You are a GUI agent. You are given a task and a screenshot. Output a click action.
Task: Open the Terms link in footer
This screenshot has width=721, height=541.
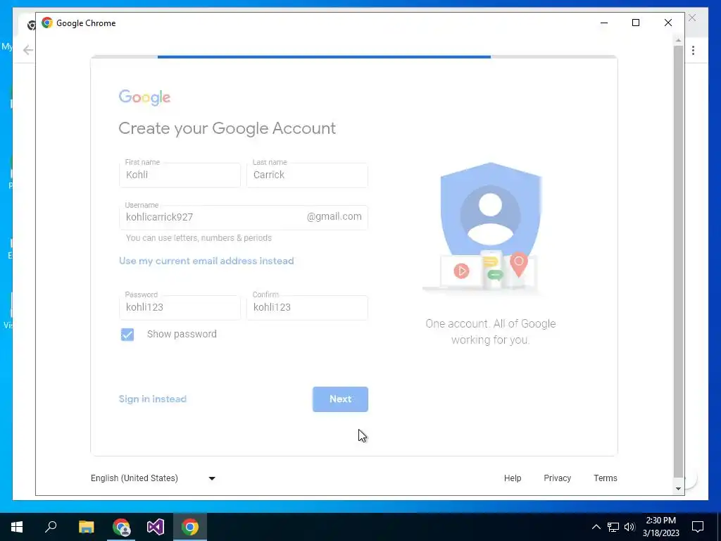tap(605, 478)
